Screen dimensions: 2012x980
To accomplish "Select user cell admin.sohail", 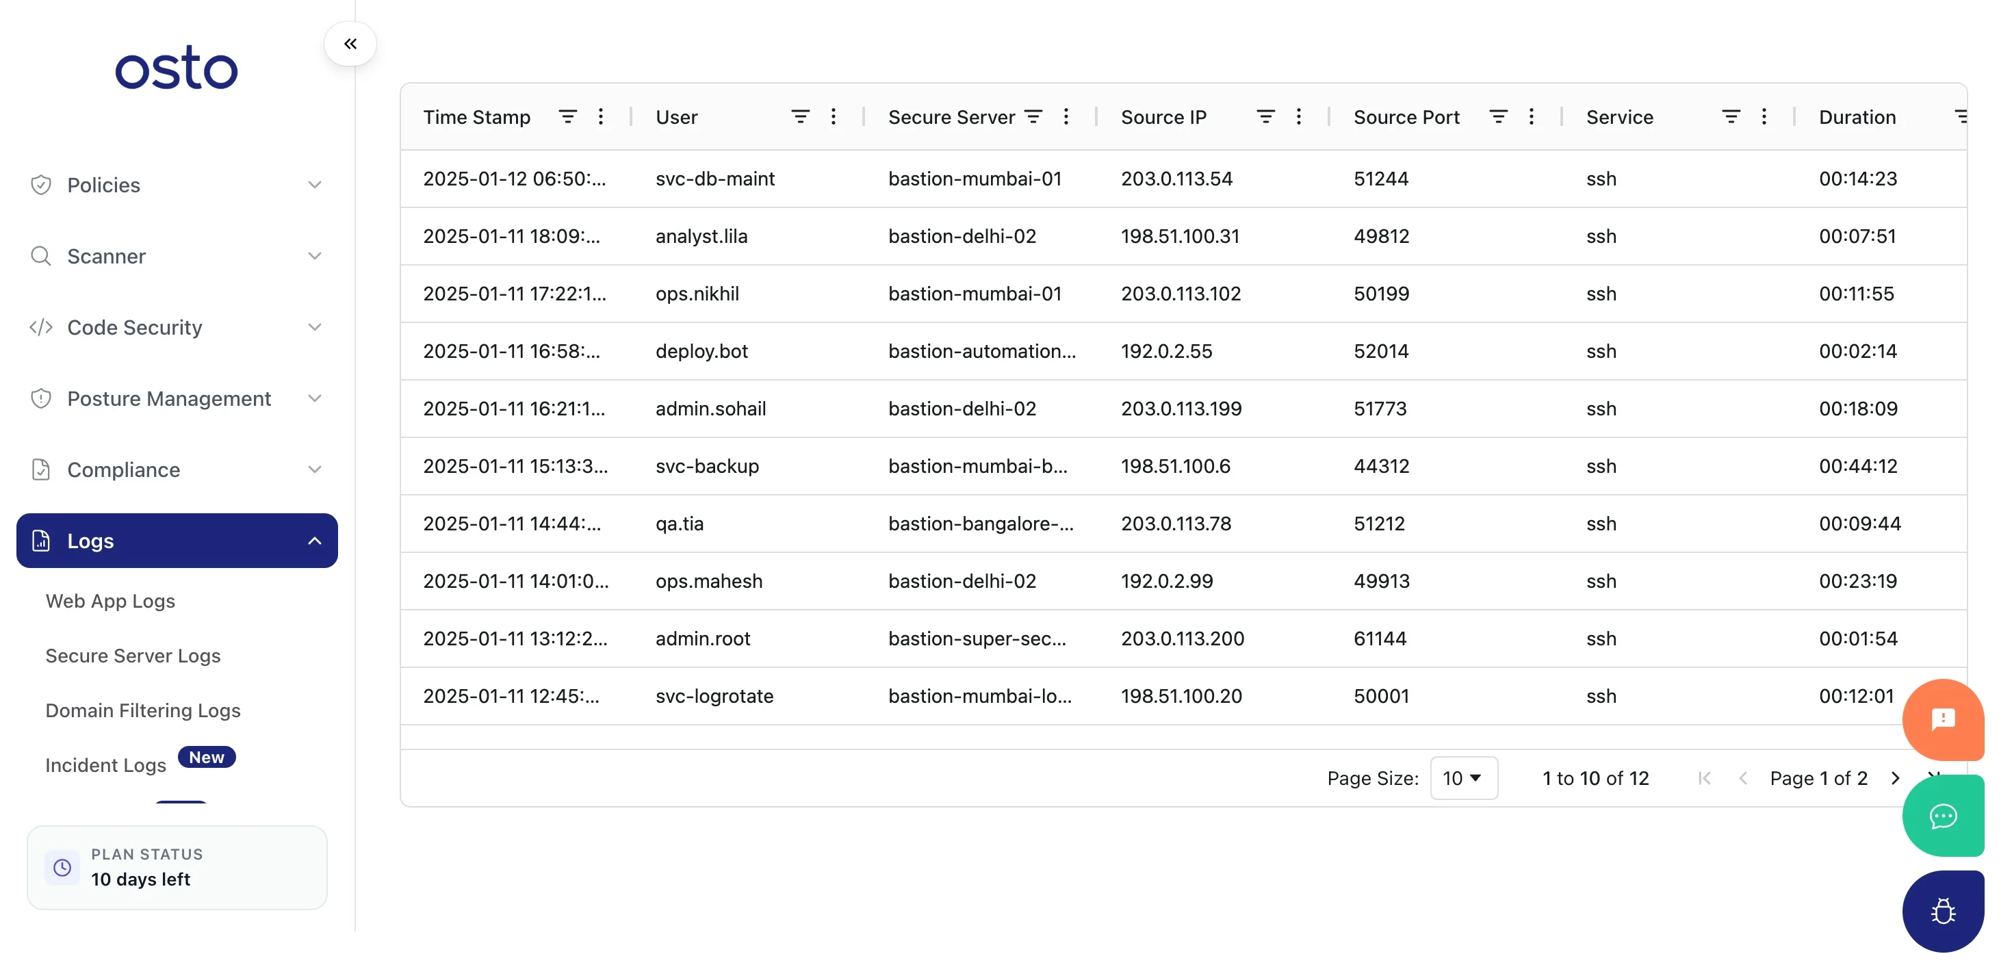I will coord(711,409).
